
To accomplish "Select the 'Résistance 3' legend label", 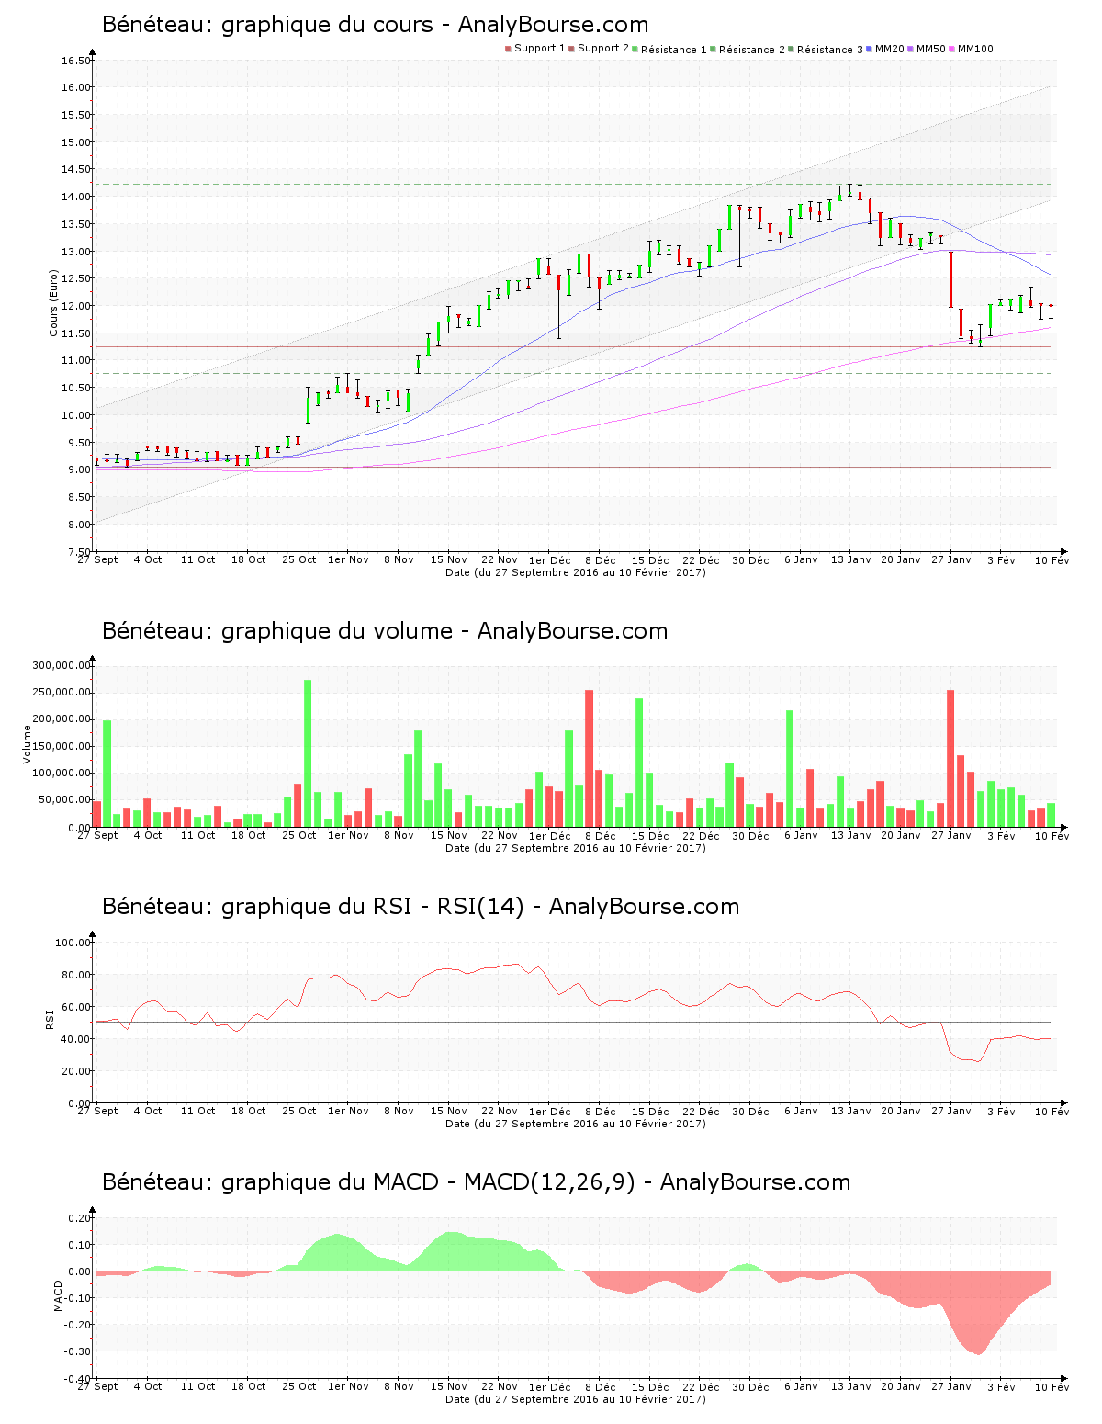I will point(830,50).
